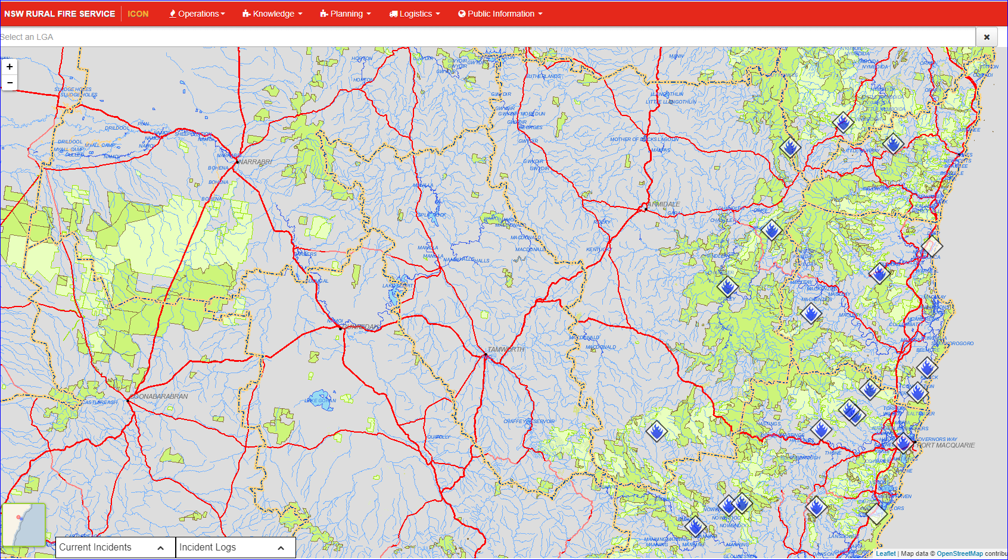Clear the LGA selection with the X button
Image resolution: width=1008 pixels, height=560 pixels.
(987, 37)
